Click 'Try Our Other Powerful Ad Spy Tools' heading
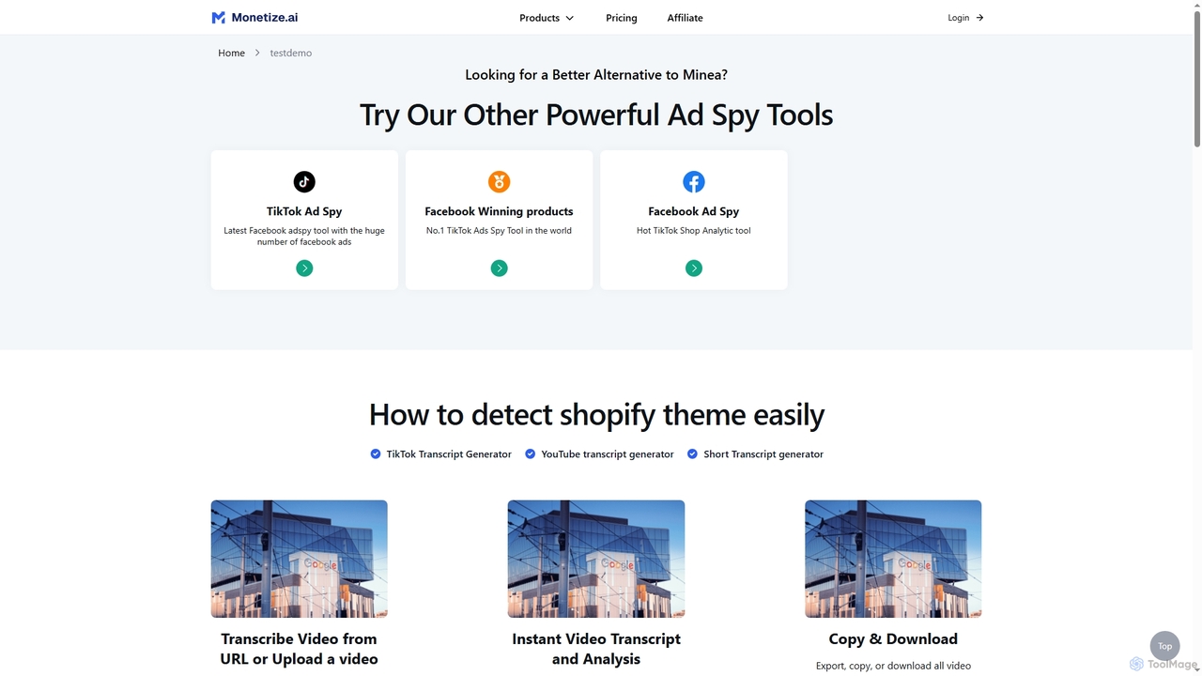Viewport: 1202px width, 676px height. click(x=596, y=115)
